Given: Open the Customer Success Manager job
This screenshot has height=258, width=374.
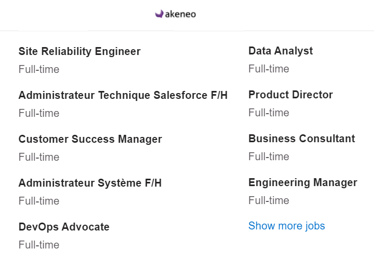Looking at the screenshot, I should [x=90, y=139].
